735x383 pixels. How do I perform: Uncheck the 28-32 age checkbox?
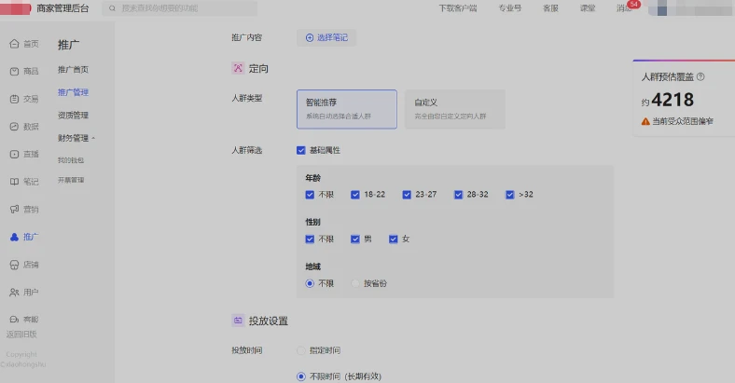[x=458, y=195]
